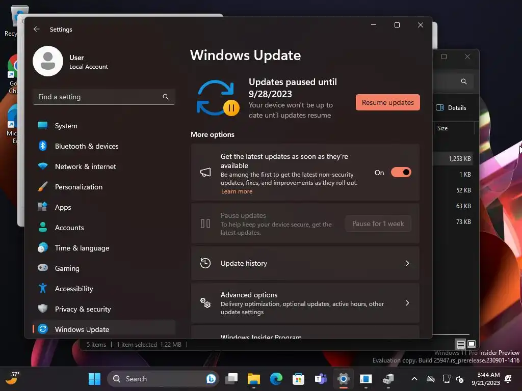Open Microsoft Store from taskbar
This screenshot has height=391, width=522.
298,379
